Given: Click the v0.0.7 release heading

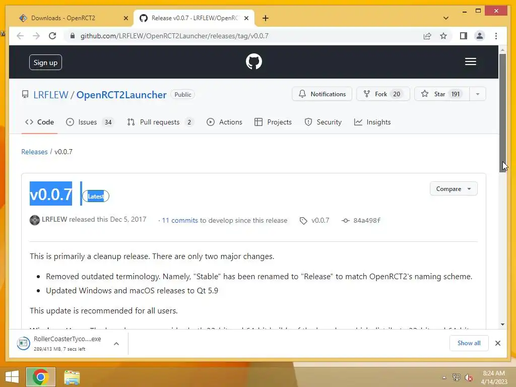Looking at the screenshot, I should pyautogui.click(x=51, y=194).
